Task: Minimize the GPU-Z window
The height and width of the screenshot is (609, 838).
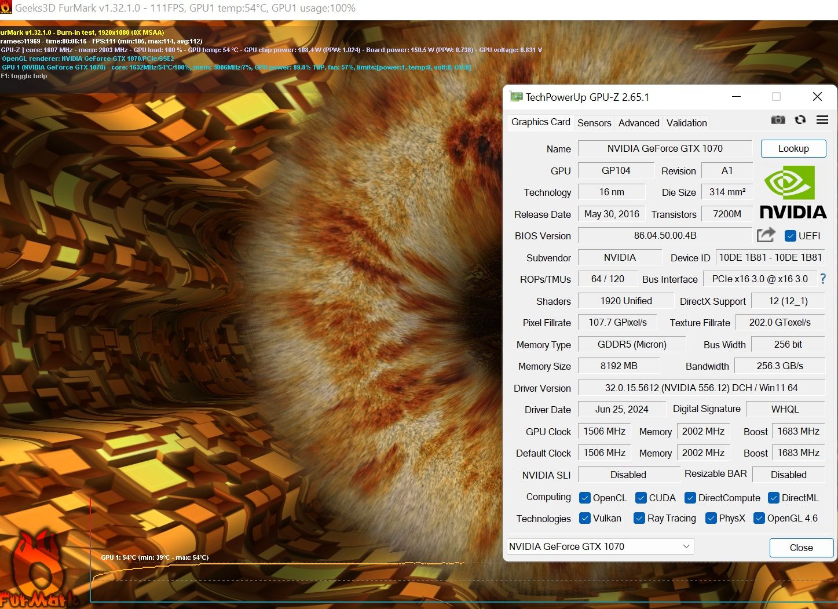Action: tap(737, 97)
